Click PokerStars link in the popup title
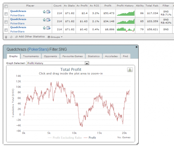The width and height of the screenshot is (174, 147). (38, 49)
